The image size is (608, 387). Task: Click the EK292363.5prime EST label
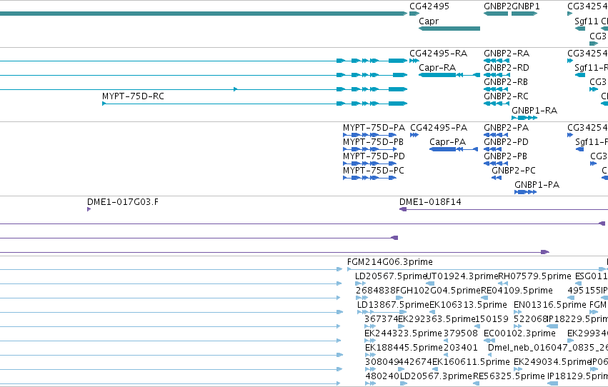[x=437, y=320]
